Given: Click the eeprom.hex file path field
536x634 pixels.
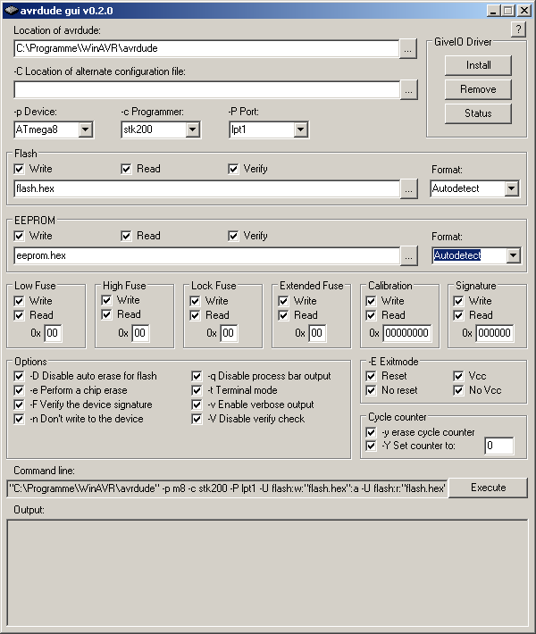Looking at the screenshot, I should click(x=206, y=256).
